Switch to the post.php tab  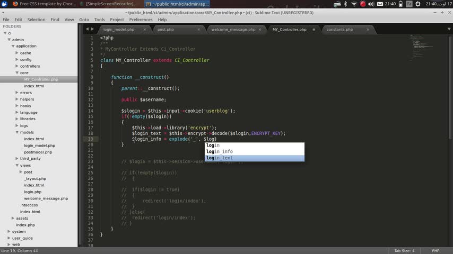165,30
